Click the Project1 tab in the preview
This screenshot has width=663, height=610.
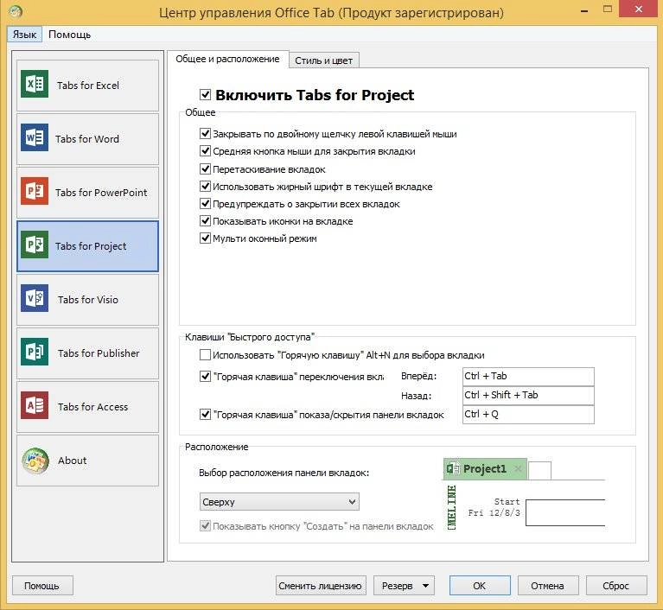pyautogui.click(x=485, y=469)
